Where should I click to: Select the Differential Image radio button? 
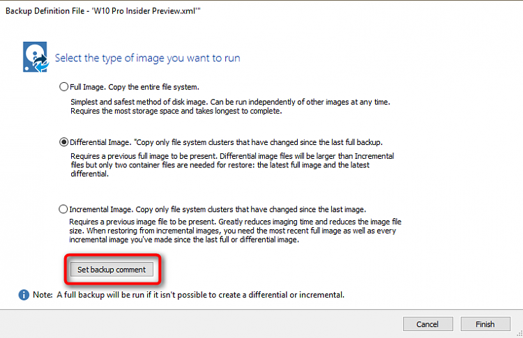point(63,142)
